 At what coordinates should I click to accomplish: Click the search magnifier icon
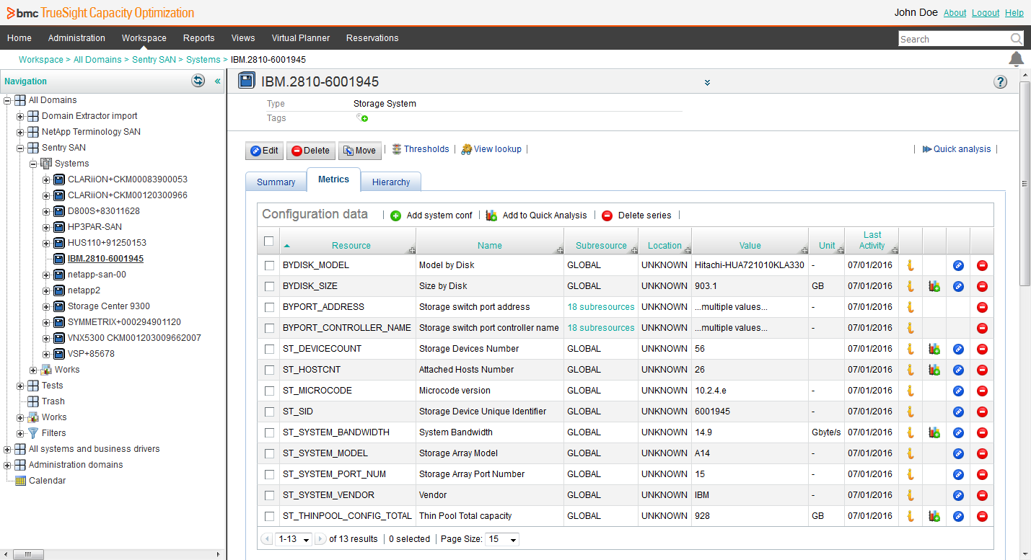[x=1016, y=39]
